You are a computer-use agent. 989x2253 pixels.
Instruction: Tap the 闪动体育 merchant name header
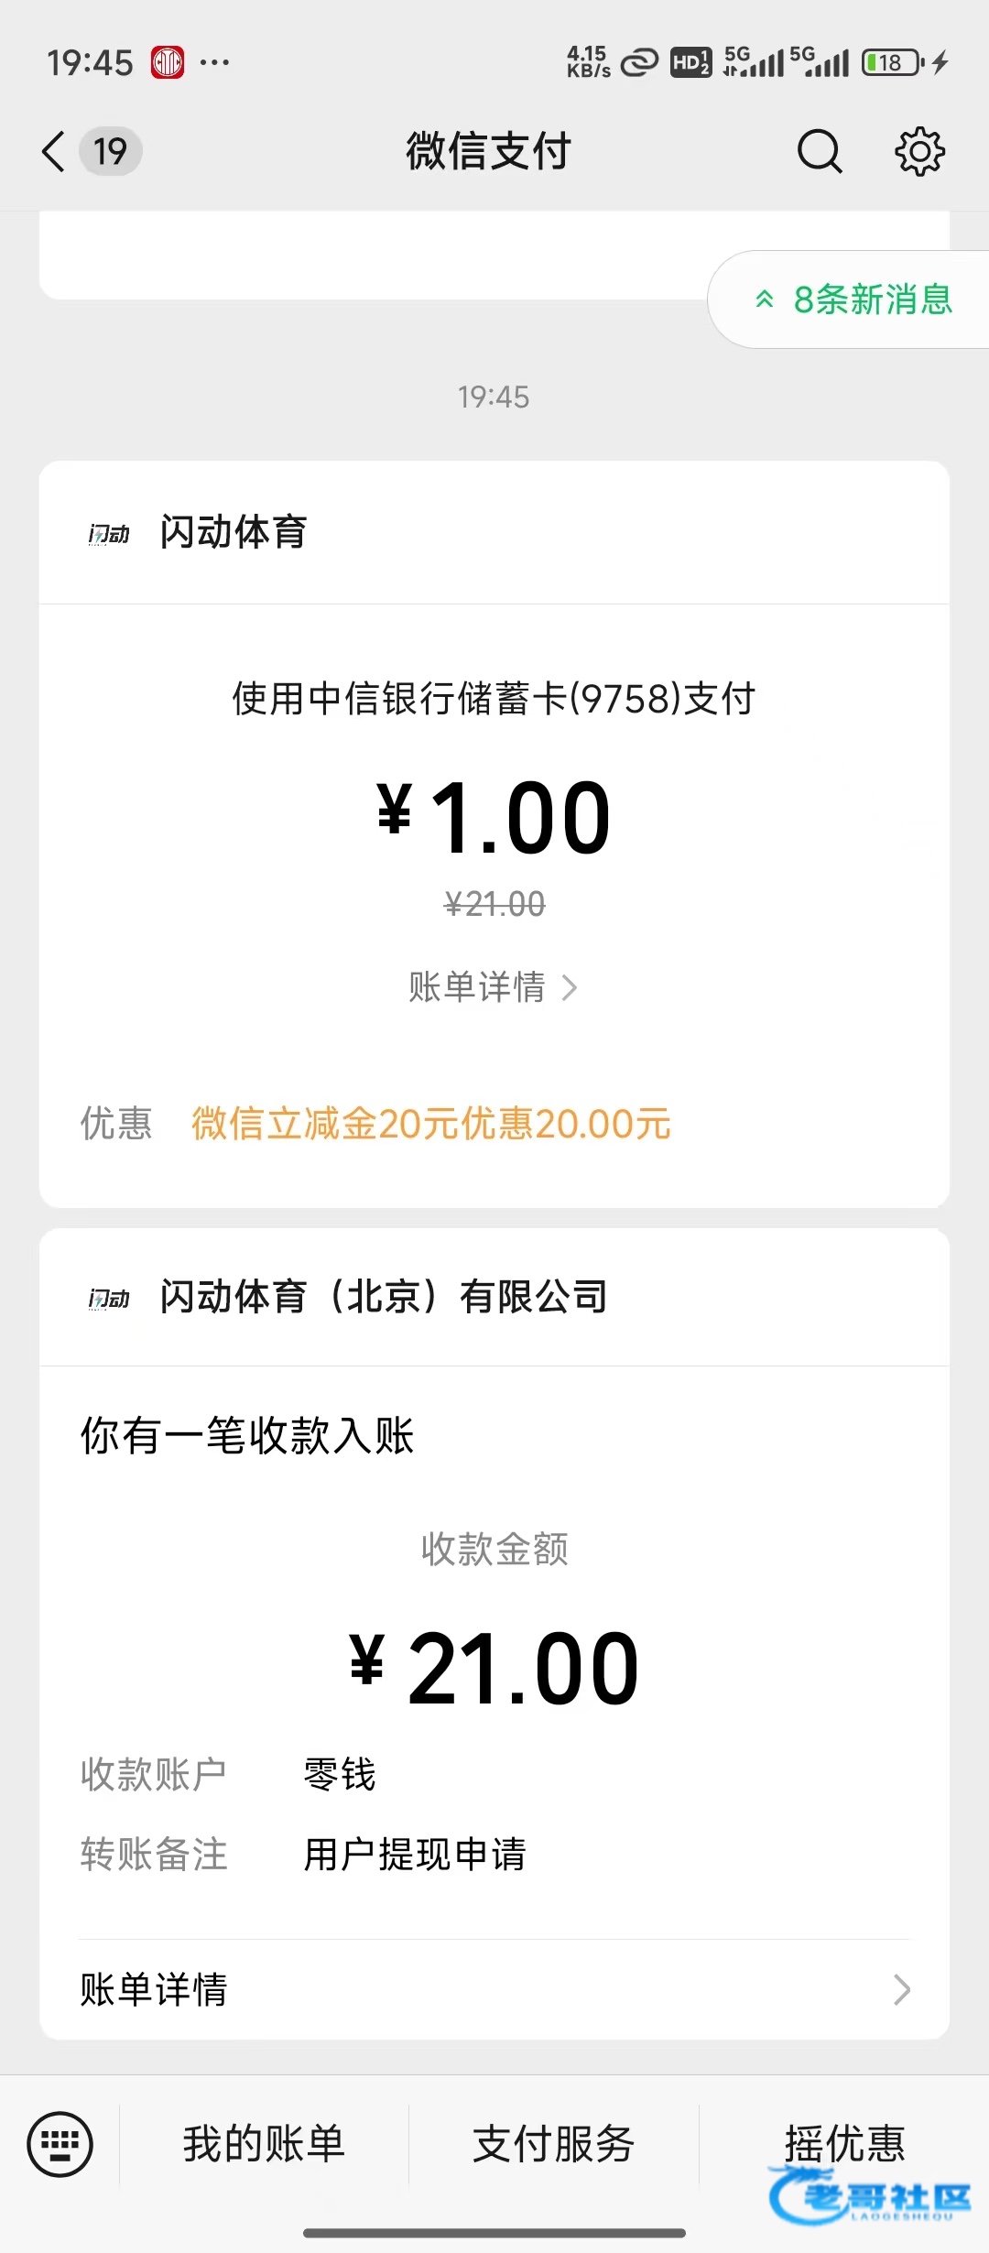pos(234,532)
